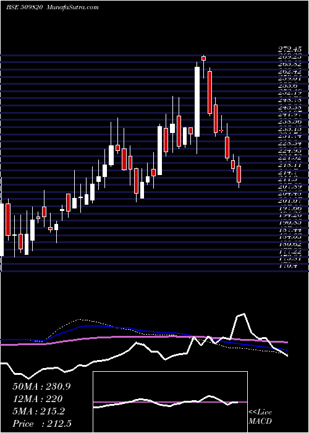Click the MACD inset chart box
This screenshot has width=309, height=433.
[x=170, y=402]
